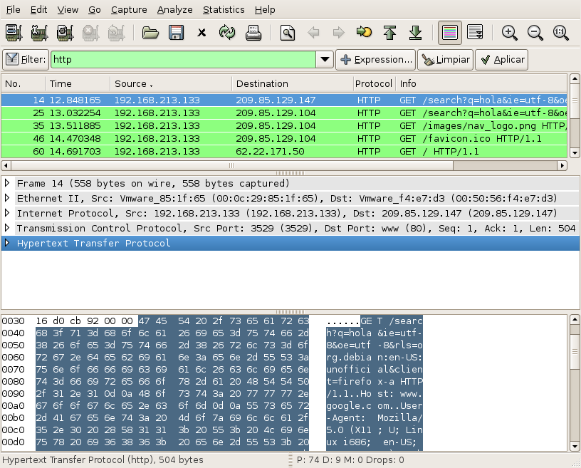Open the Go menu

pyautogui.click(x=95, y=10)
